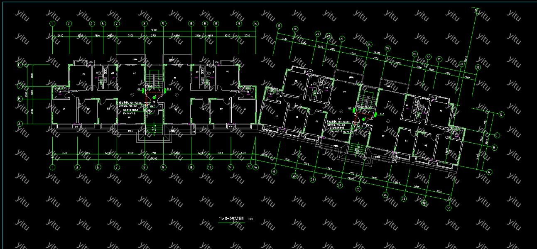The image size is (537, 249).
Task: Click grid axis bubble number 18
Action: coord(295,29)
